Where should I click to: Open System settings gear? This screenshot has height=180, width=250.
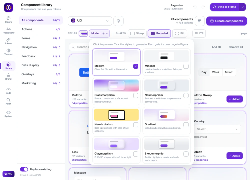8,114
